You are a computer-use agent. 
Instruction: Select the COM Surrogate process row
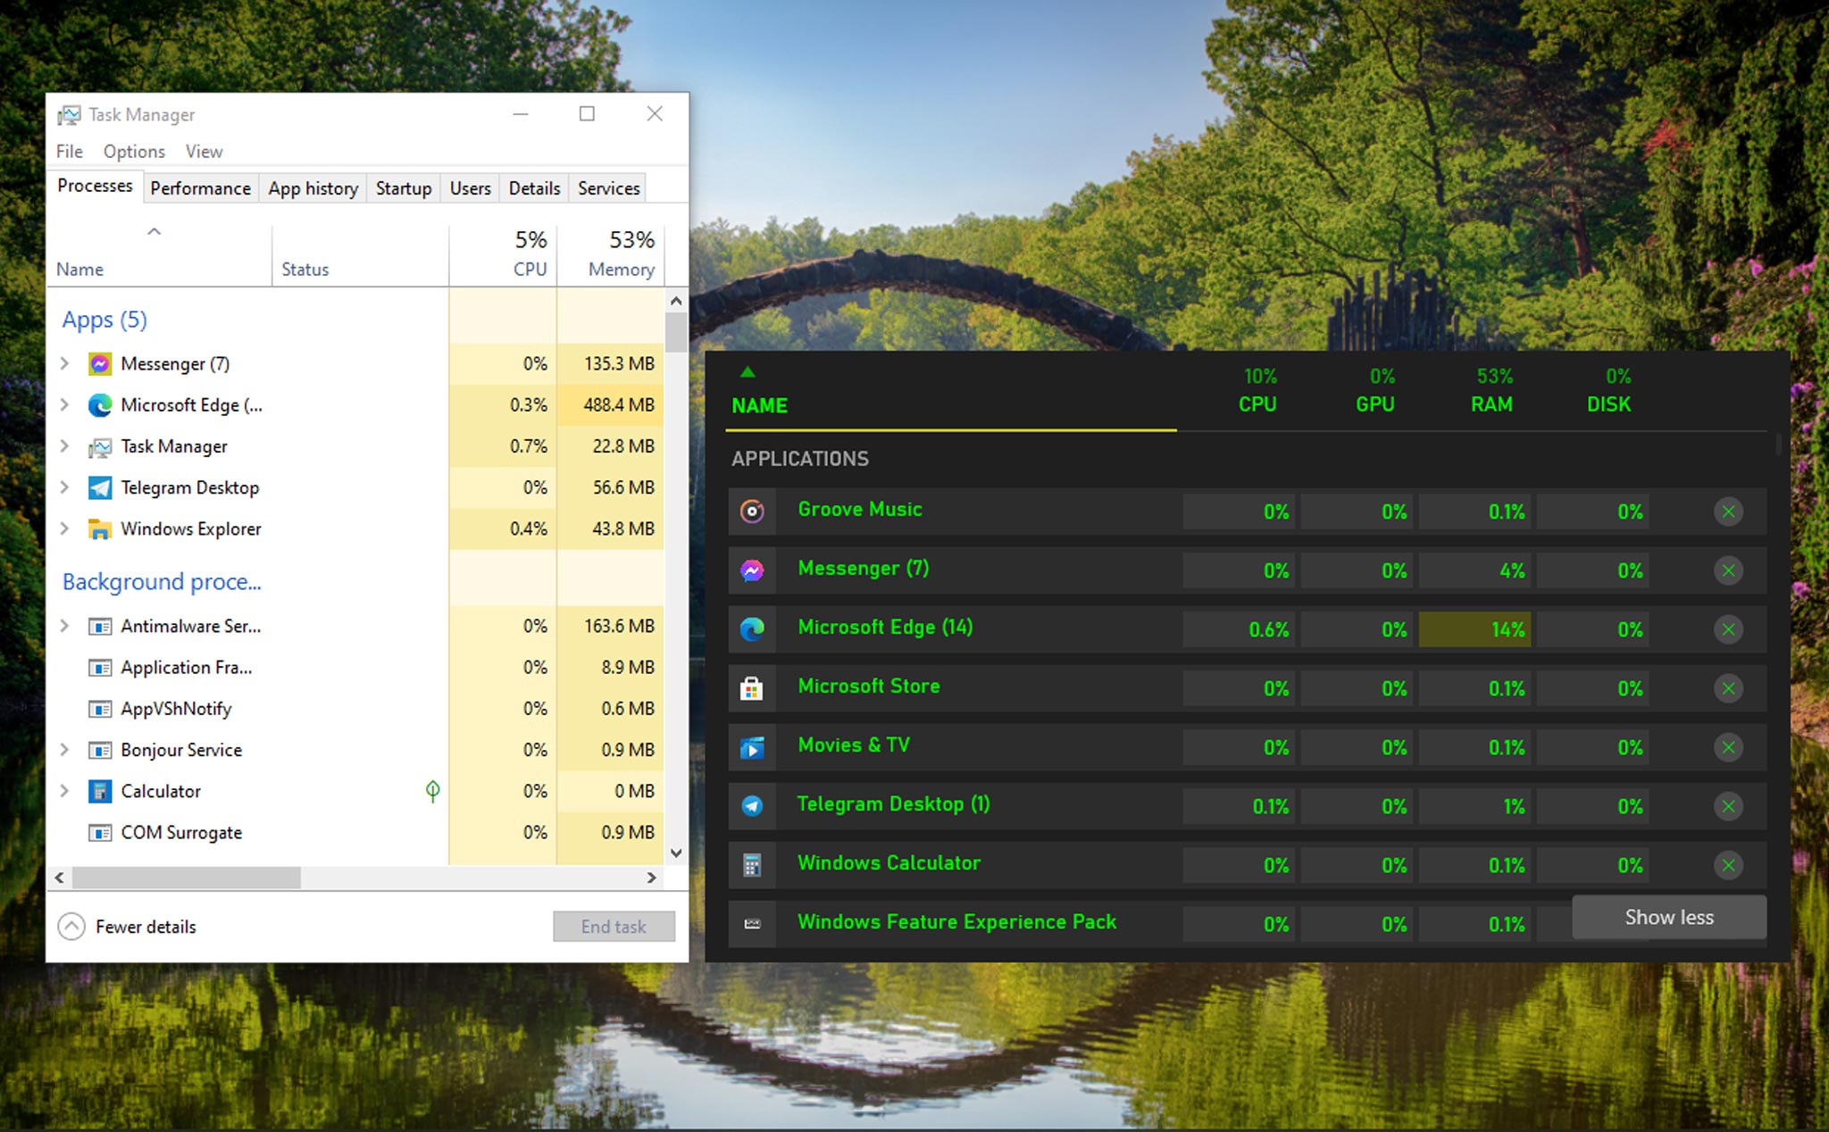tap(355, 832)
